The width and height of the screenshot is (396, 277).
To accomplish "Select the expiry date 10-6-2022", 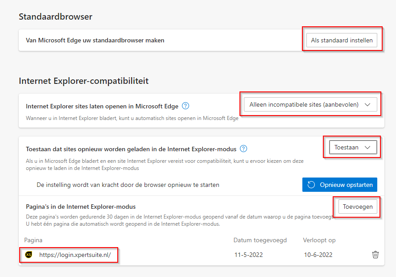I will [318, 255].
